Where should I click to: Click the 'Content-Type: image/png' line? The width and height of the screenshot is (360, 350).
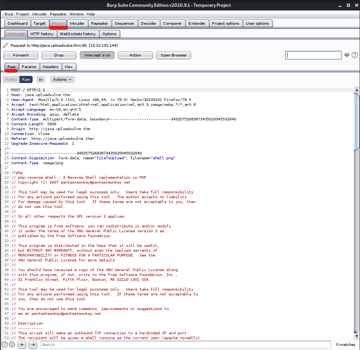[x=37, y=163]
